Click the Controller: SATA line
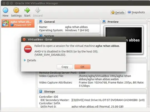This screenshot has height=112, width=150. [50, 103]
